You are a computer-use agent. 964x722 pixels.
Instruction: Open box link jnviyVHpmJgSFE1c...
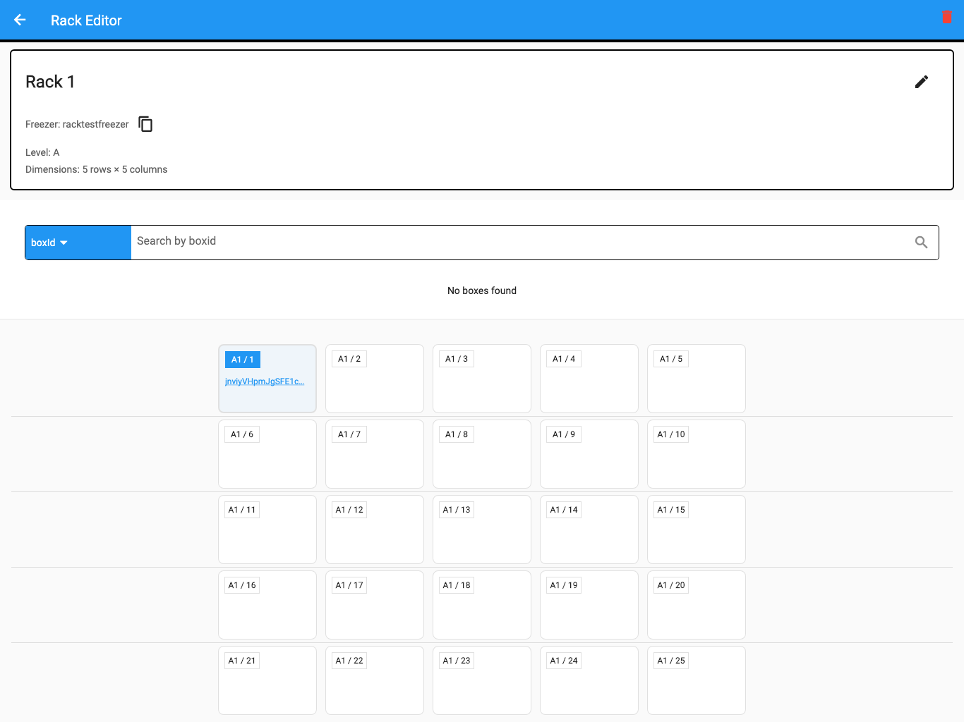(x=265, y=381)
